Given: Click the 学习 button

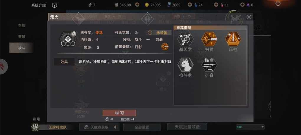Looking at the screenshot, I should (119, 113).
